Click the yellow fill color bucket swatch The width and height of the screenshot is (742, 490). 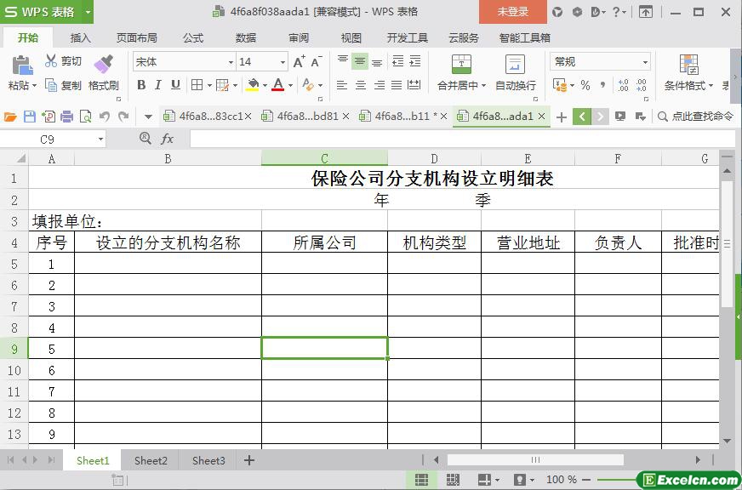tap(253, 85)
